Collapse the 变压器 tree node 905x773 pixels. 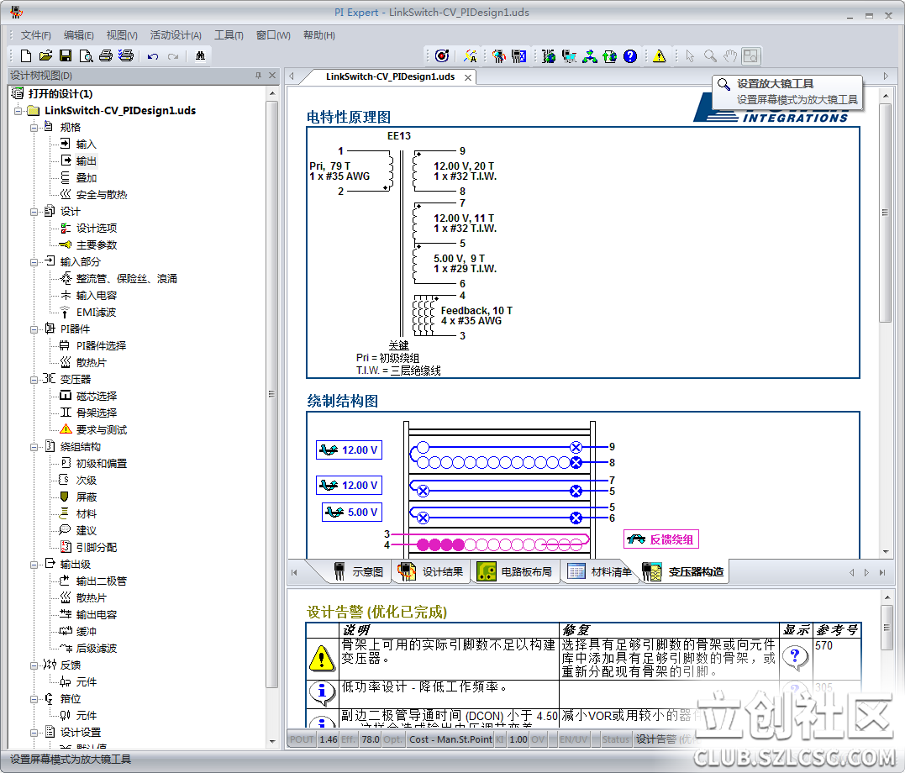pyautogui.click(x=34, y=380)
